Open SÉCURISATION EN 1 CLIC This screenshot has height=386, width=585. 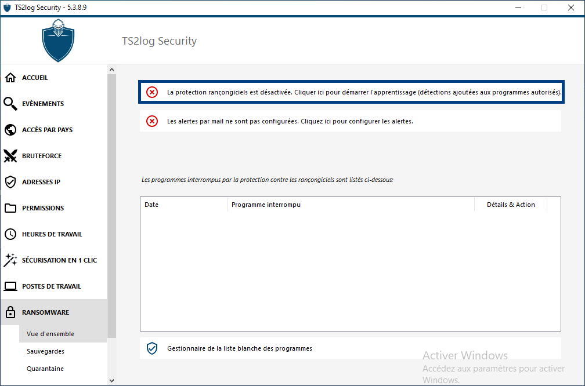(x=53, y=260)
